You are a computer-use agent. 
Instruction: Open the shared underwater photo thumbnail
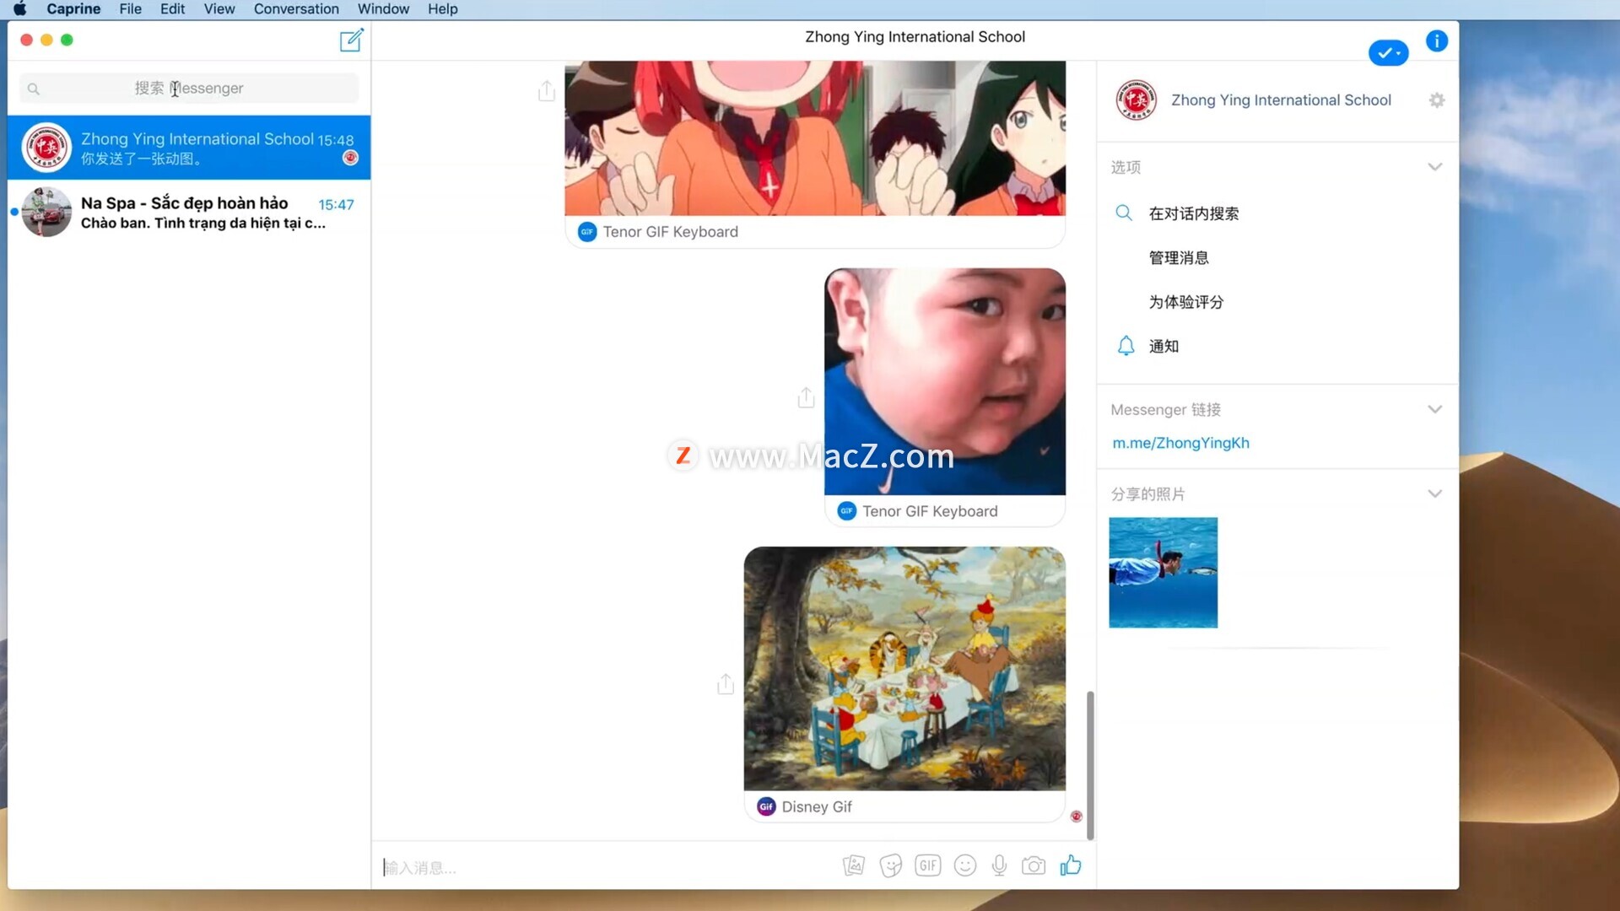coord(1163,572)
